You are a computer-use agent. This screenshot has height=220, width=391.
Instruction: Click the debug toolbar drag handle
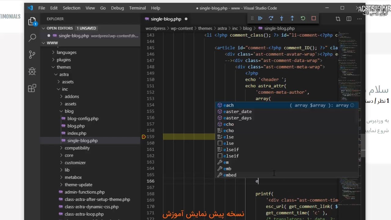pos(252,18)
